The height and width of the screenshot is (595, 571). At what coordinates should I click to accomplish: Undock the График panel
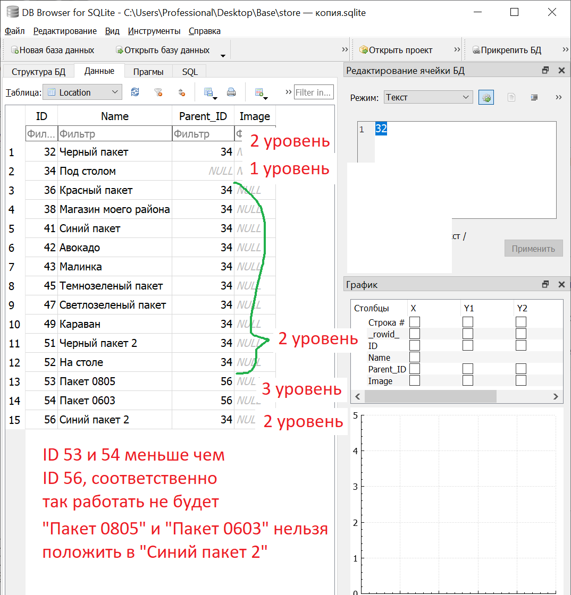click(545, 285)
